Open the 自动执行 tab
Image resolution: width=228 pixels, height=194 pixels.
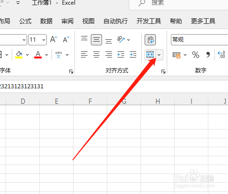[116, 21]
